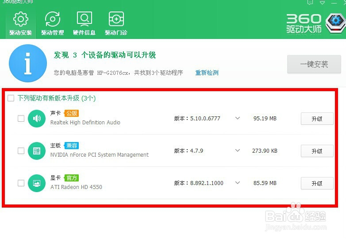Check the NVIDIA nForce PCI System Management checkbox

pos(21,151)
